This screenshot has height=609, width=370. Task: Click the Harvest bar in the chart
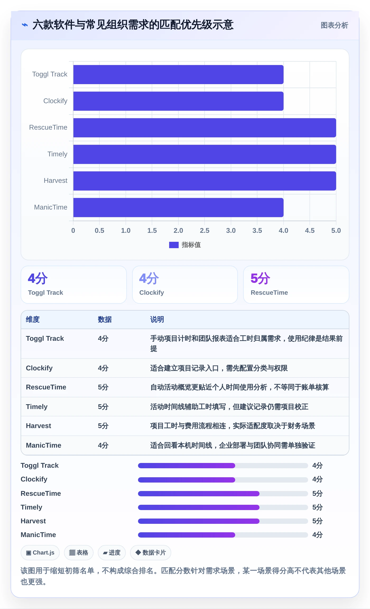pos(205,181)
